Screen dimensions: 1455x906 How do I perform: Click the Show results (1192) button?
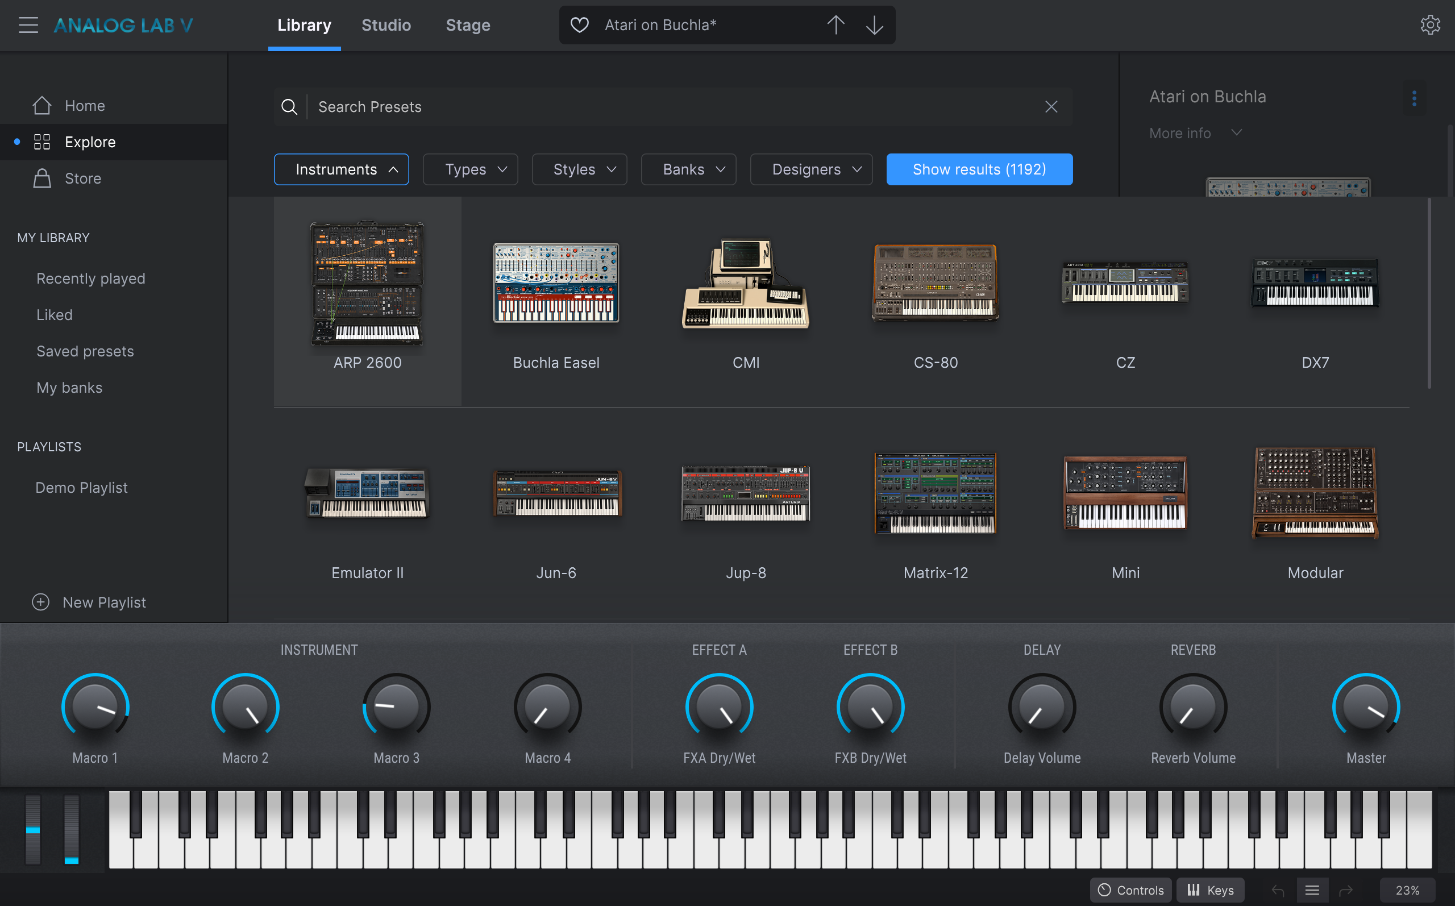(x=979, y=169)
